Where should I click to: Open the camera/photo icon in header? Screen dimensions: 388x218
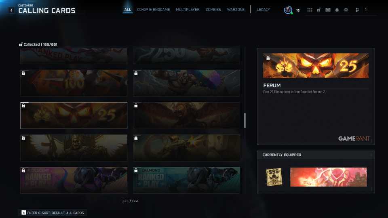(328, 10)
